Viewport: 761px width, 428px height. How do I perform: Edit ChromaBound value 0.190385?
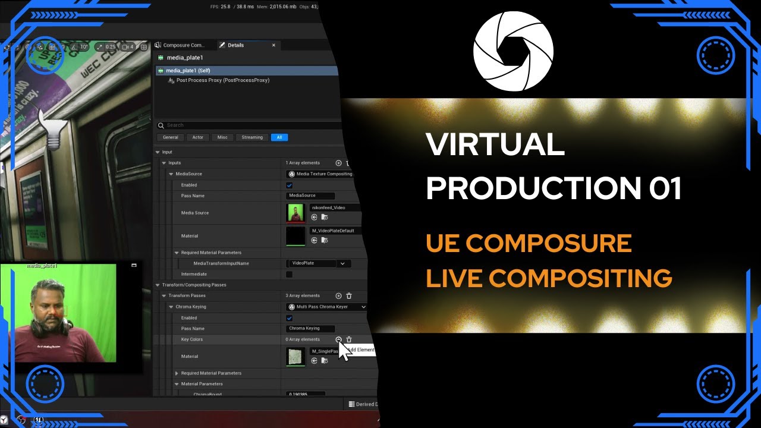click(x=306, y=395)
